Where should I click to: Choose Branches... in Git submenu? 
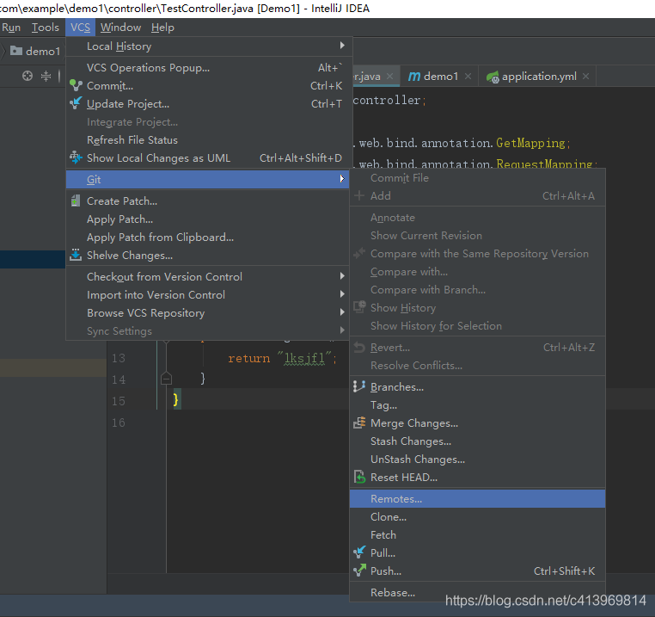click(x=477, y=387)
